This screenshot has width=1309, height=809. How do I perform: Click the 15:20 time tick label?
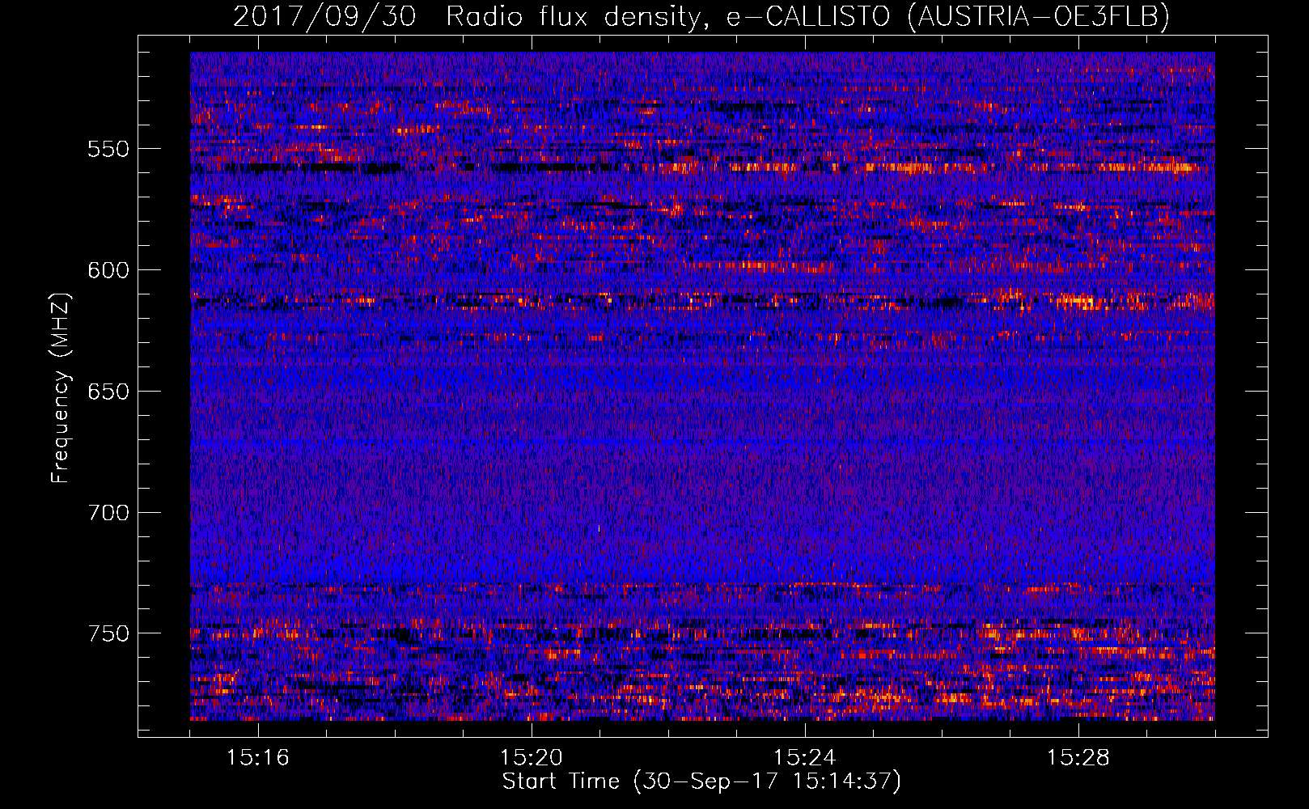click(532, 758)
